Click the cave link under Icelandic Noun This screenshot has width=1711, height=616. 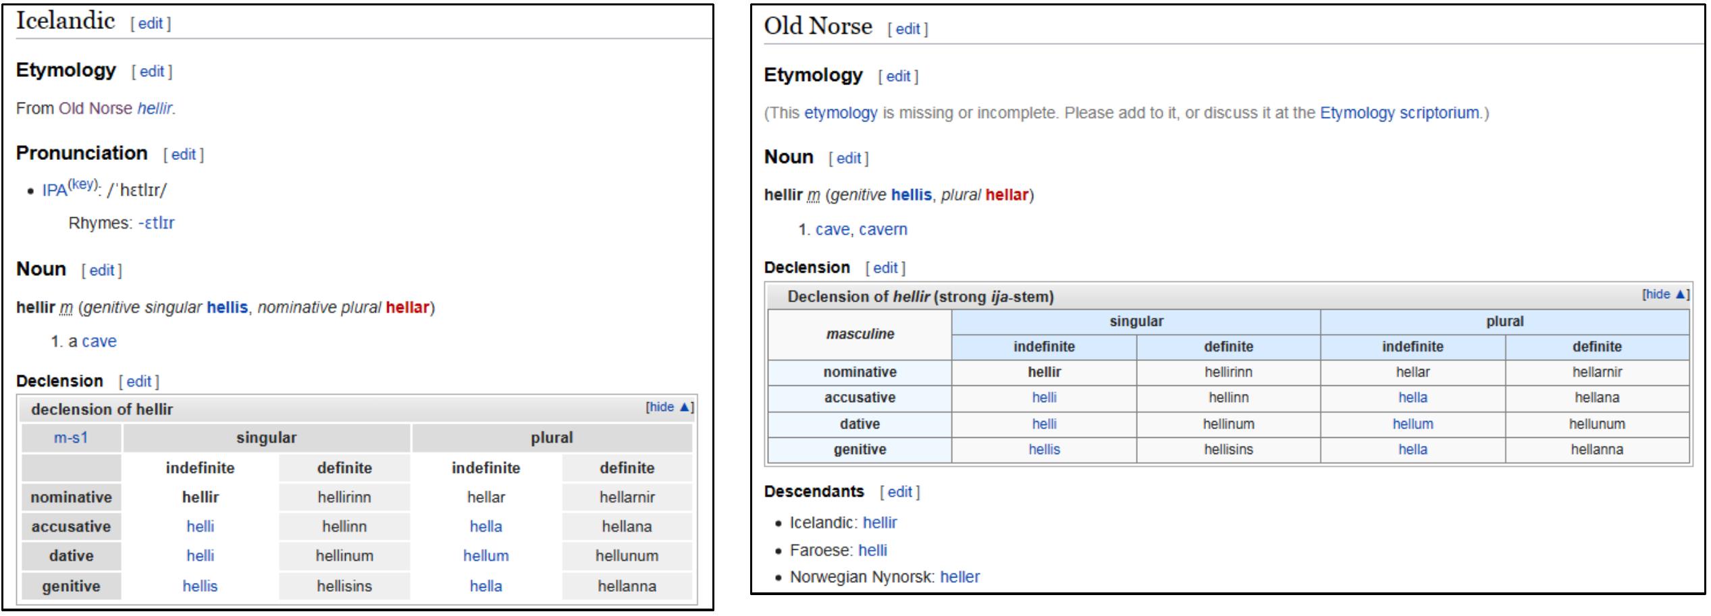[100, 341]
